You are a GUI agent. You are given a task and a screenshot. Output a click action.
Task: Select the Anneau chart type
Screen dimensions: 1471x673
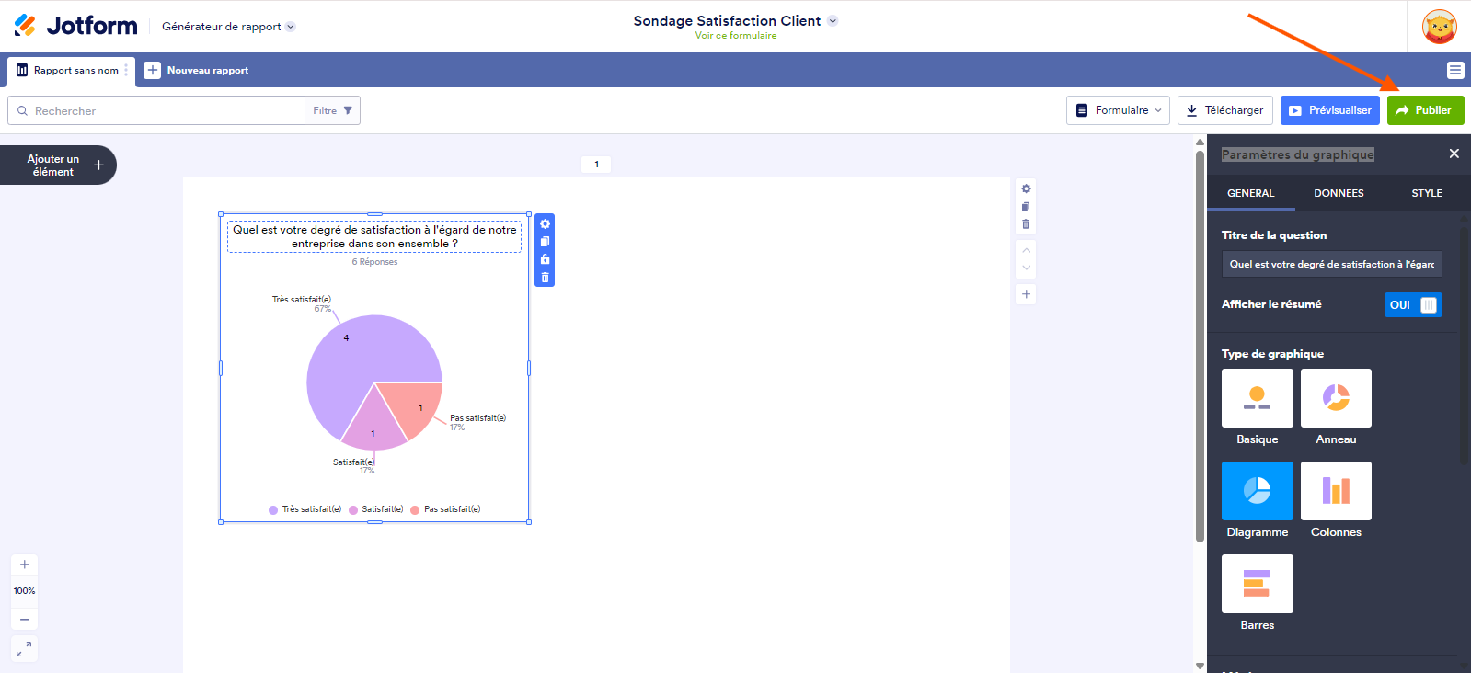click(x=1336, y=398)
